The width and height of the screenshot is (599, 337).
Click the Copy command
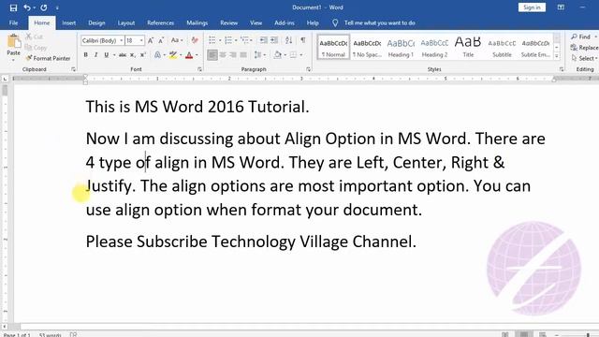coord(36,48)
